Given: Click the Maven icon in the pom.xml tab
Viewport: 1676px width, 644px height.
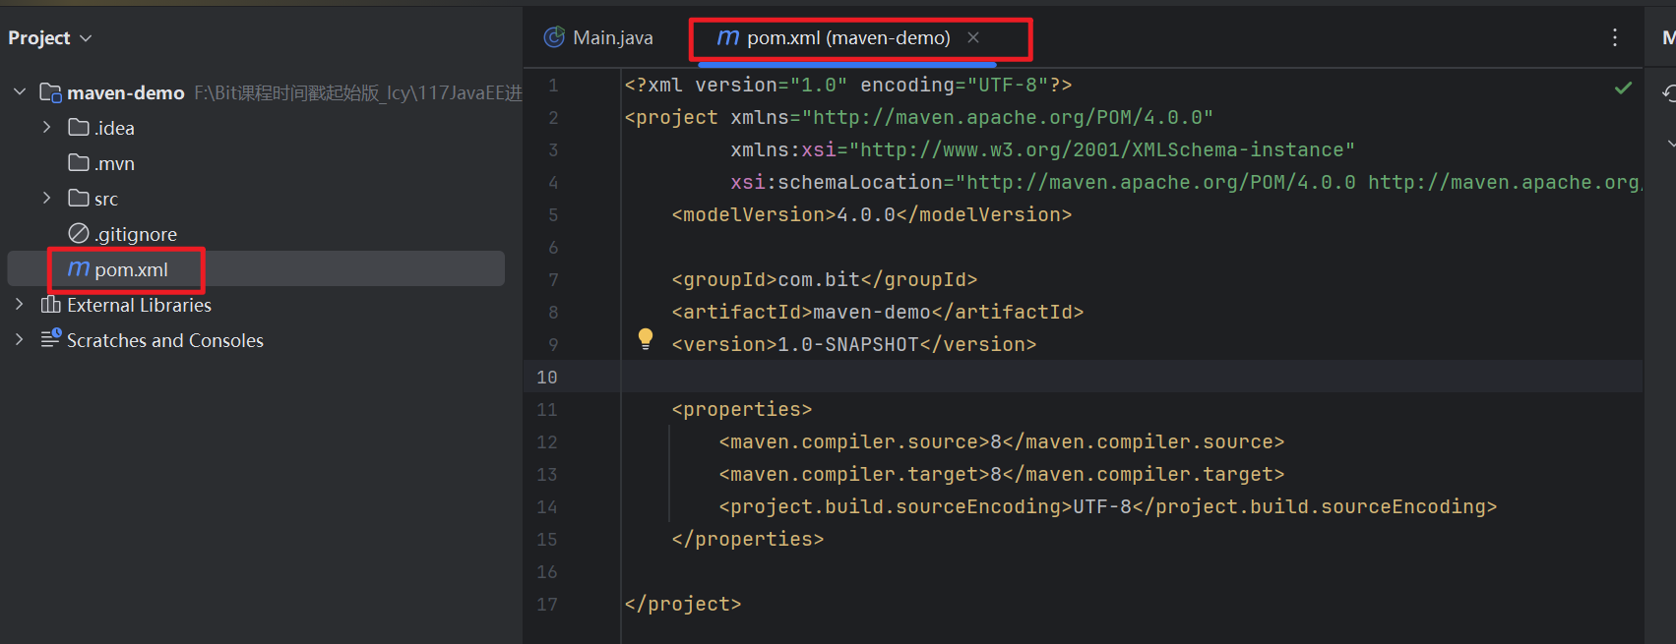Looking at the screenshot, I should (728, 37).
